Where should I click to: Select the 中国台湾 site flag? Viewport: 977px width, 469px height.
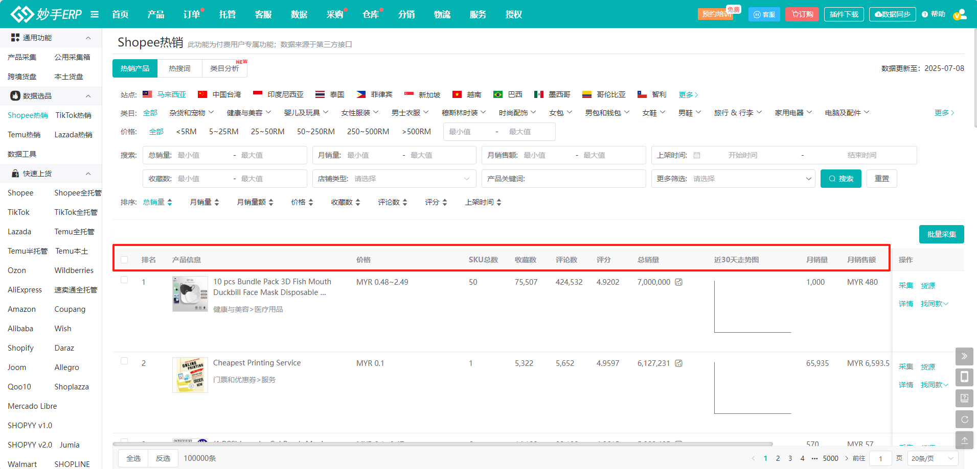(x=202, y=94)
